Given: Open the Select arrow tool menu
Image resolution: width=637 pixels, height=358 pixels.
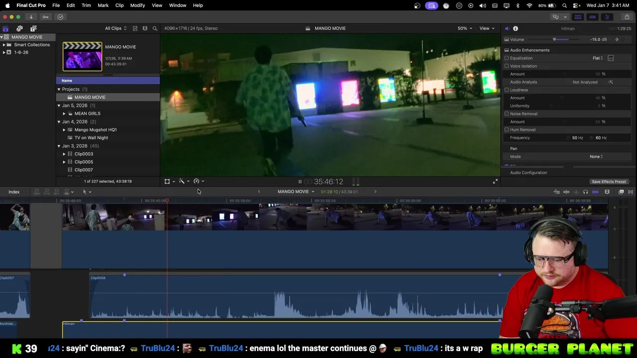Looking at the screenshot, I should click(87, 192).
